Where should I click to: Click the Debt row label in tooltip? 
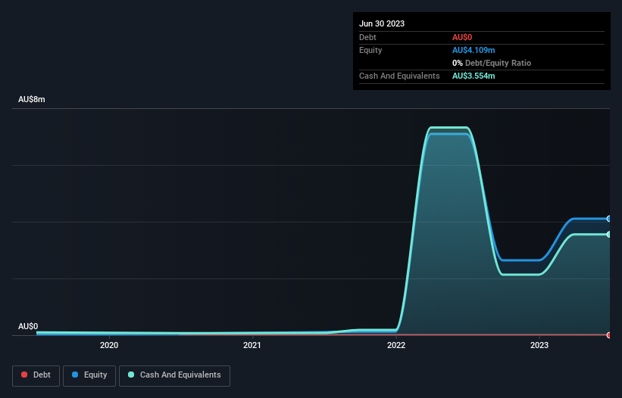pyautogui.click(x=367, y=37)
